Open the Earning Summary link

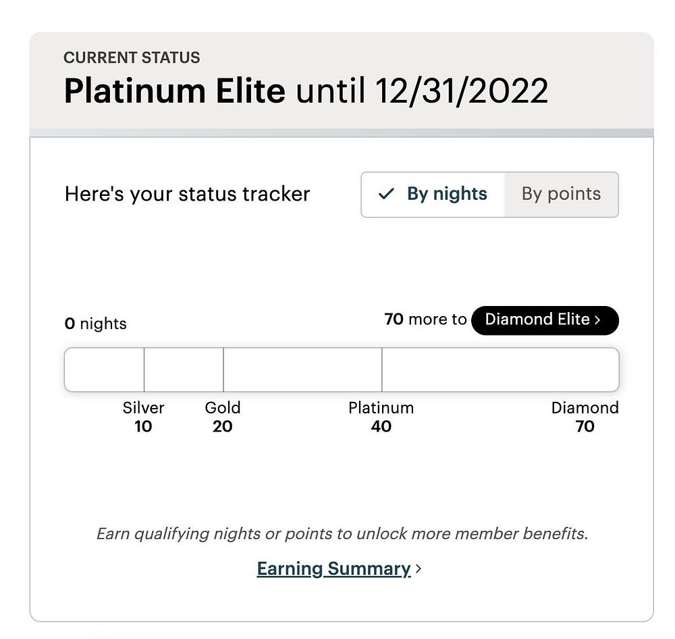click(333, 569)
